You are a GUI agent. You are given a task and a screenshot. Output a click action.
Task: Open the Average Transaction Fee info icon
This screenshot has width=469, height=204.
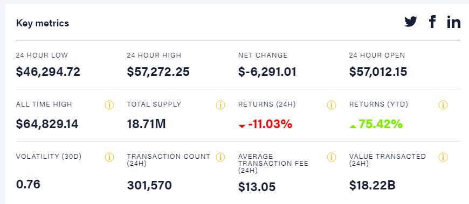(332, 157)
